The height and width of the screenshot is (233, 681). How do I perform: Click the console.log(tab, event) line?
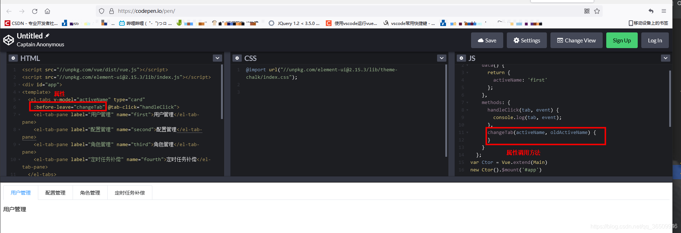[527, 118]
